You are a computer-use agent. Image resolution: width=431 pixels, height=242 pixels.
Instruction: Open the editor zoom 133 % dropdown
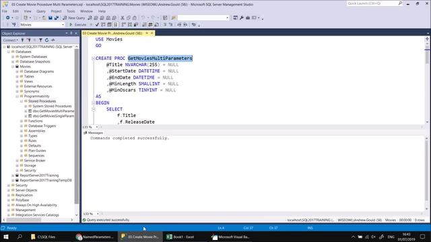click(x=97, y=127)
